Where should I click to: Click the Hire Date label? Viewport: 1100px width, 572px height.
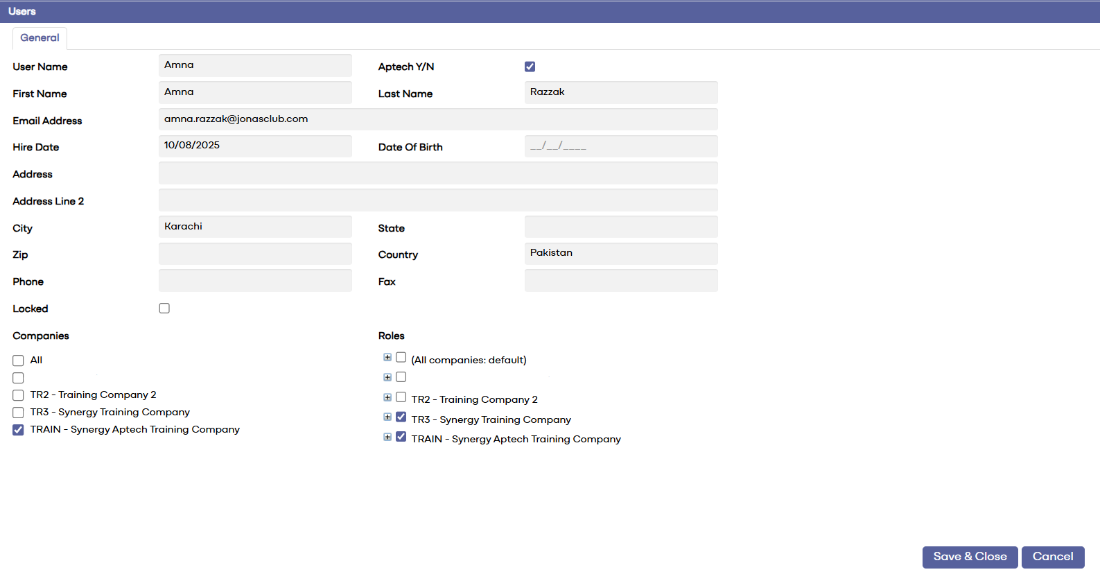pos(36,147)
